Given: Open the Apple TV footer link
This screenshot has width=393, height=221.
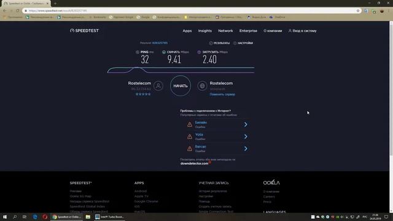Looking at the screenshot, I should coord(141,196).
